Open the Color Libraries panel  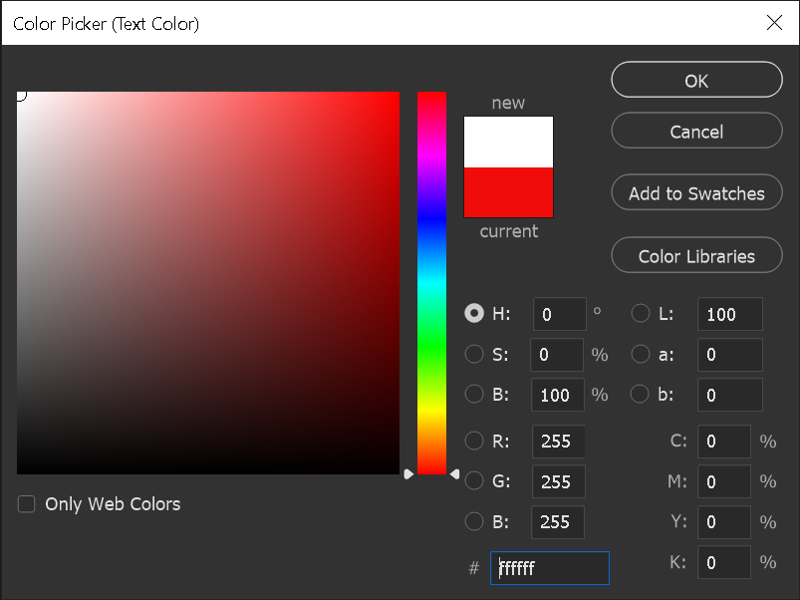pyautogui.click(x=695, y=255)
